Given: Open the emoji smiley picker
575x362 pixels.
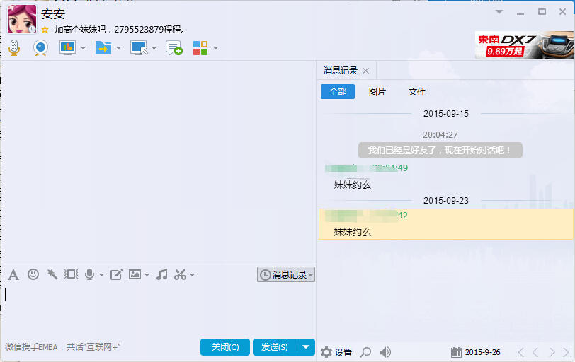Looking at the screenshot, I should pyautogui.click(x=33, y=274).
